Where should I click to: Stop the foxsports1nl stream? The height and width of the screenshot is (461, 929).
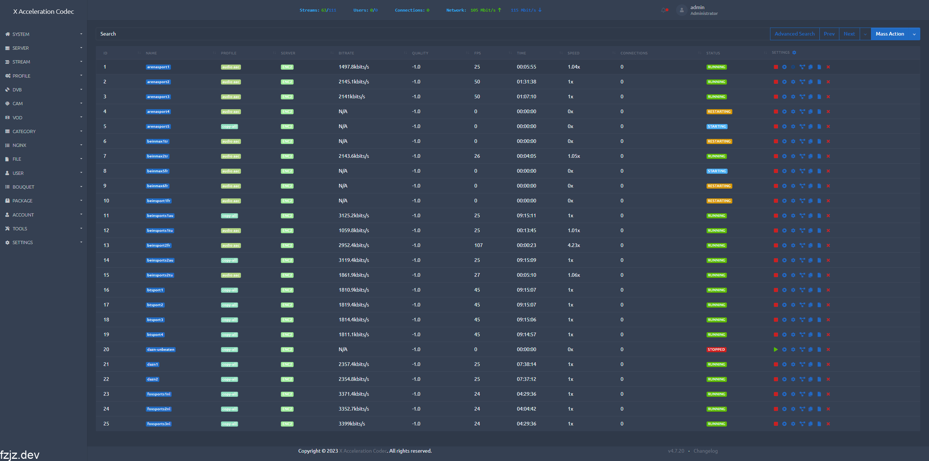775,394
